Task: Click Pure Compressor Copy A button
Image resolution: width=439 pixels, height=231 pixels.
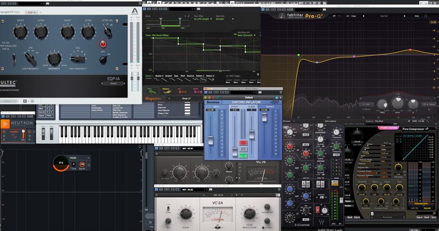Action: tap(419, 217)
